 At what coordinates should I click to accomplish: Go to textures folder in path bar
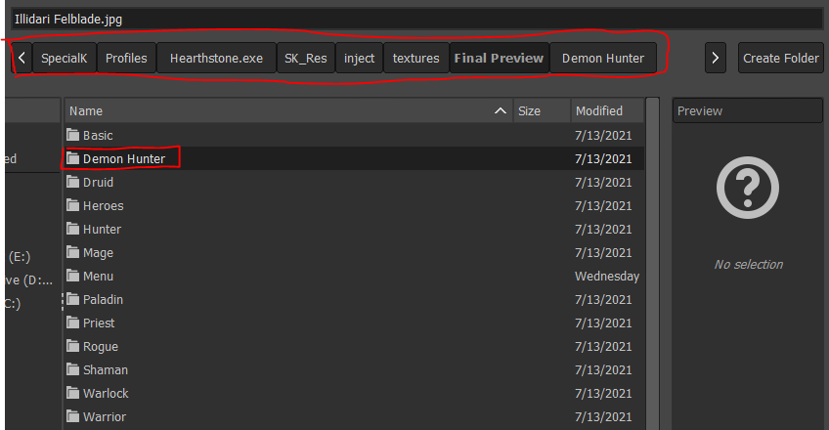pos(415,59)
